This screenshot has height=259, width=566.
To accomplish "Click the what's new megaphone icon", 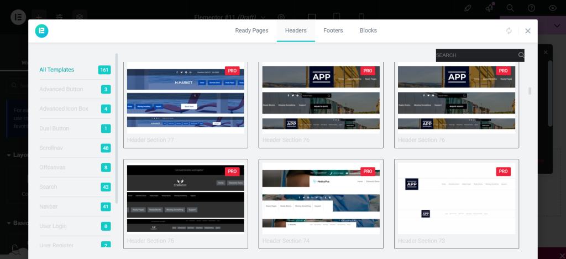I will tap(490, 8).
